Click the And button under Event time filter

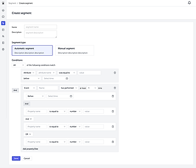(26, 104)
